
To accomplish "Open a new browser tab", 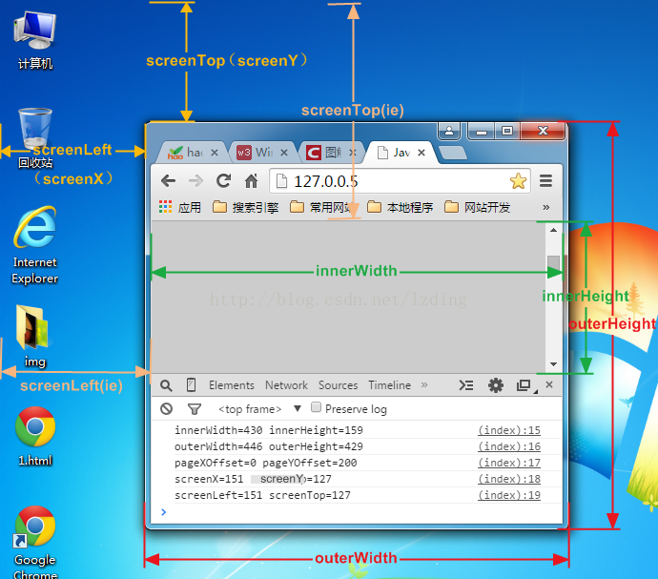I will coord(453,153).
